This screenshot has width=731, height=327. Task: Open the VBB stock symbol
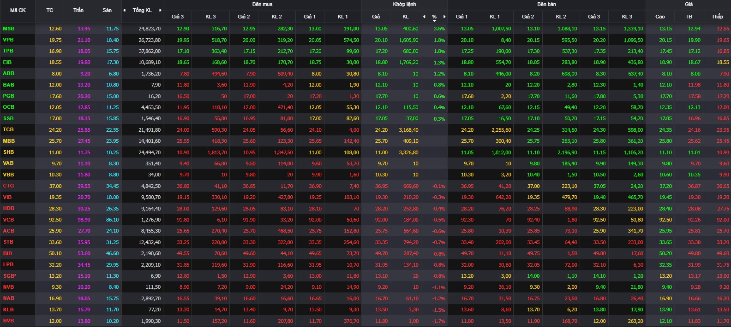tap(8, 175)
